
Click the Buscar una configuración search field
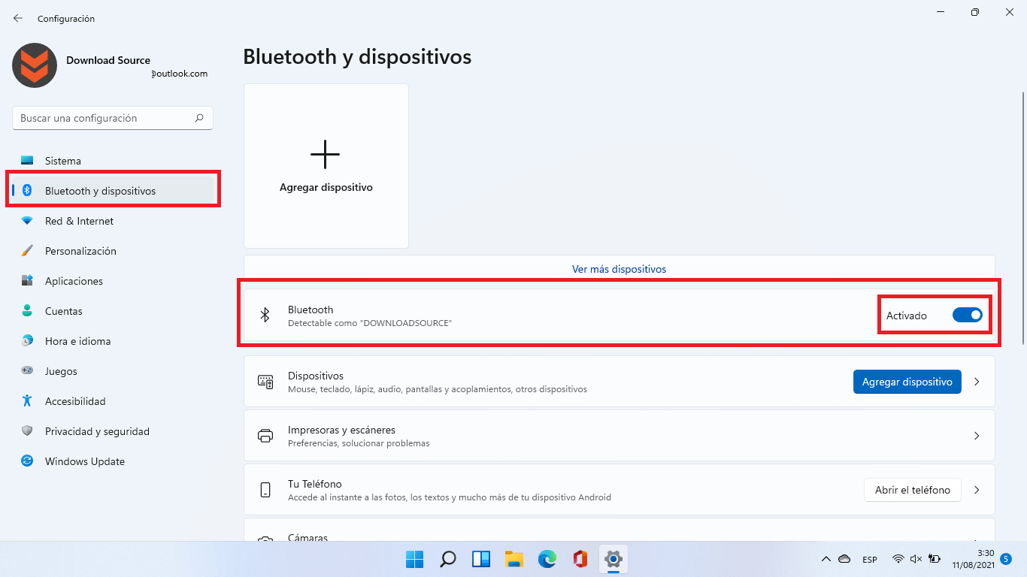113,118
